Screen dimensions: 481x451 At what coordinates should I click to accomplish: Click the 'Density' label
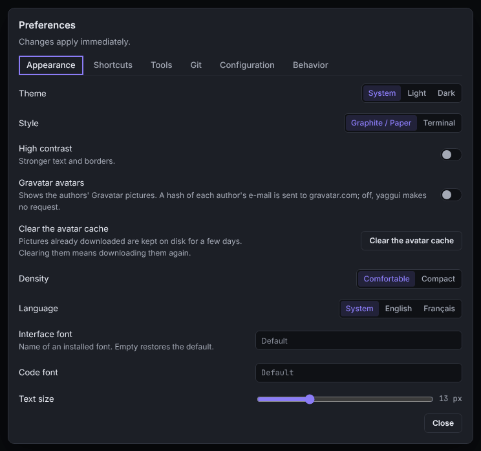point(34,278)
